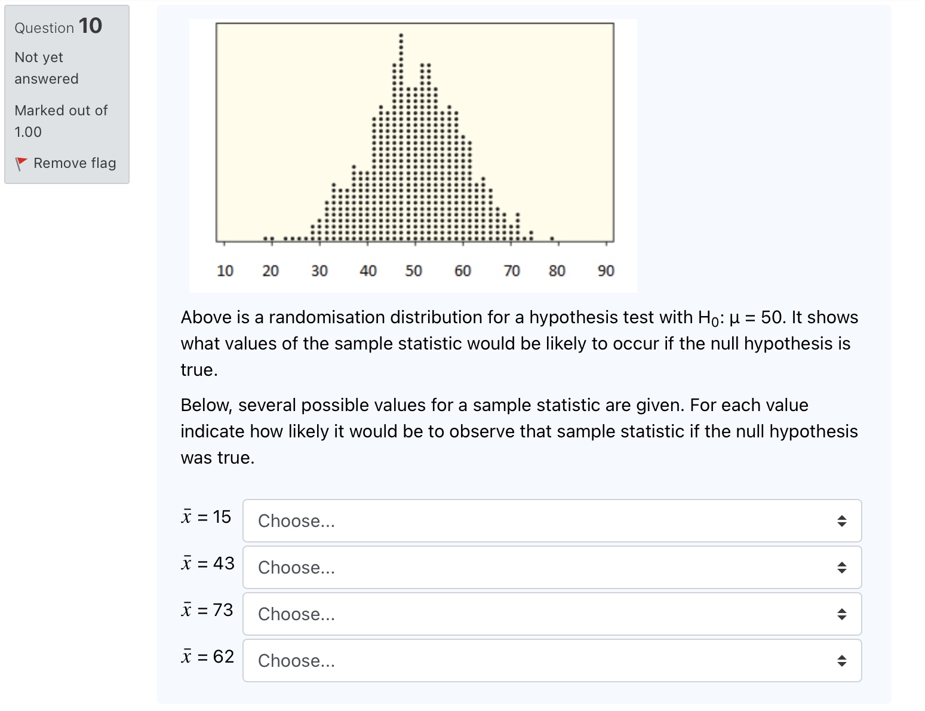Click the 50 tick mark on the axis
Image resolution: width=925 pixels, height=711 pixels.
click(x=414, y=270)
